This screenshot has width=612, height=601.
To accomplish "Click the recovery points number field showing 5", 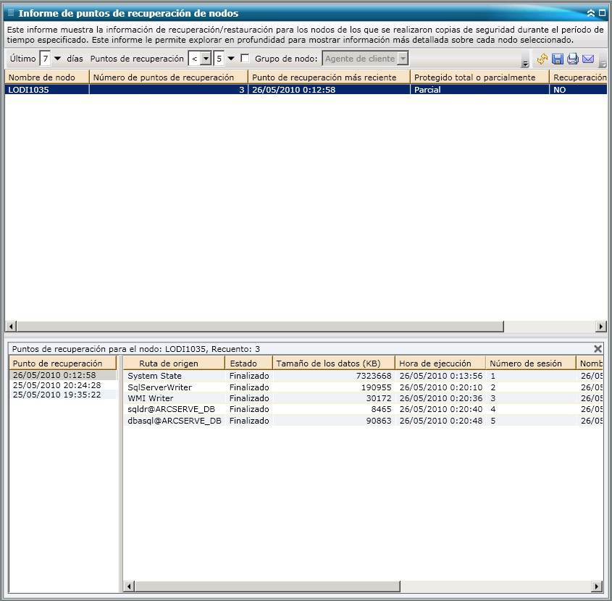I will click(x=219, y=59).
